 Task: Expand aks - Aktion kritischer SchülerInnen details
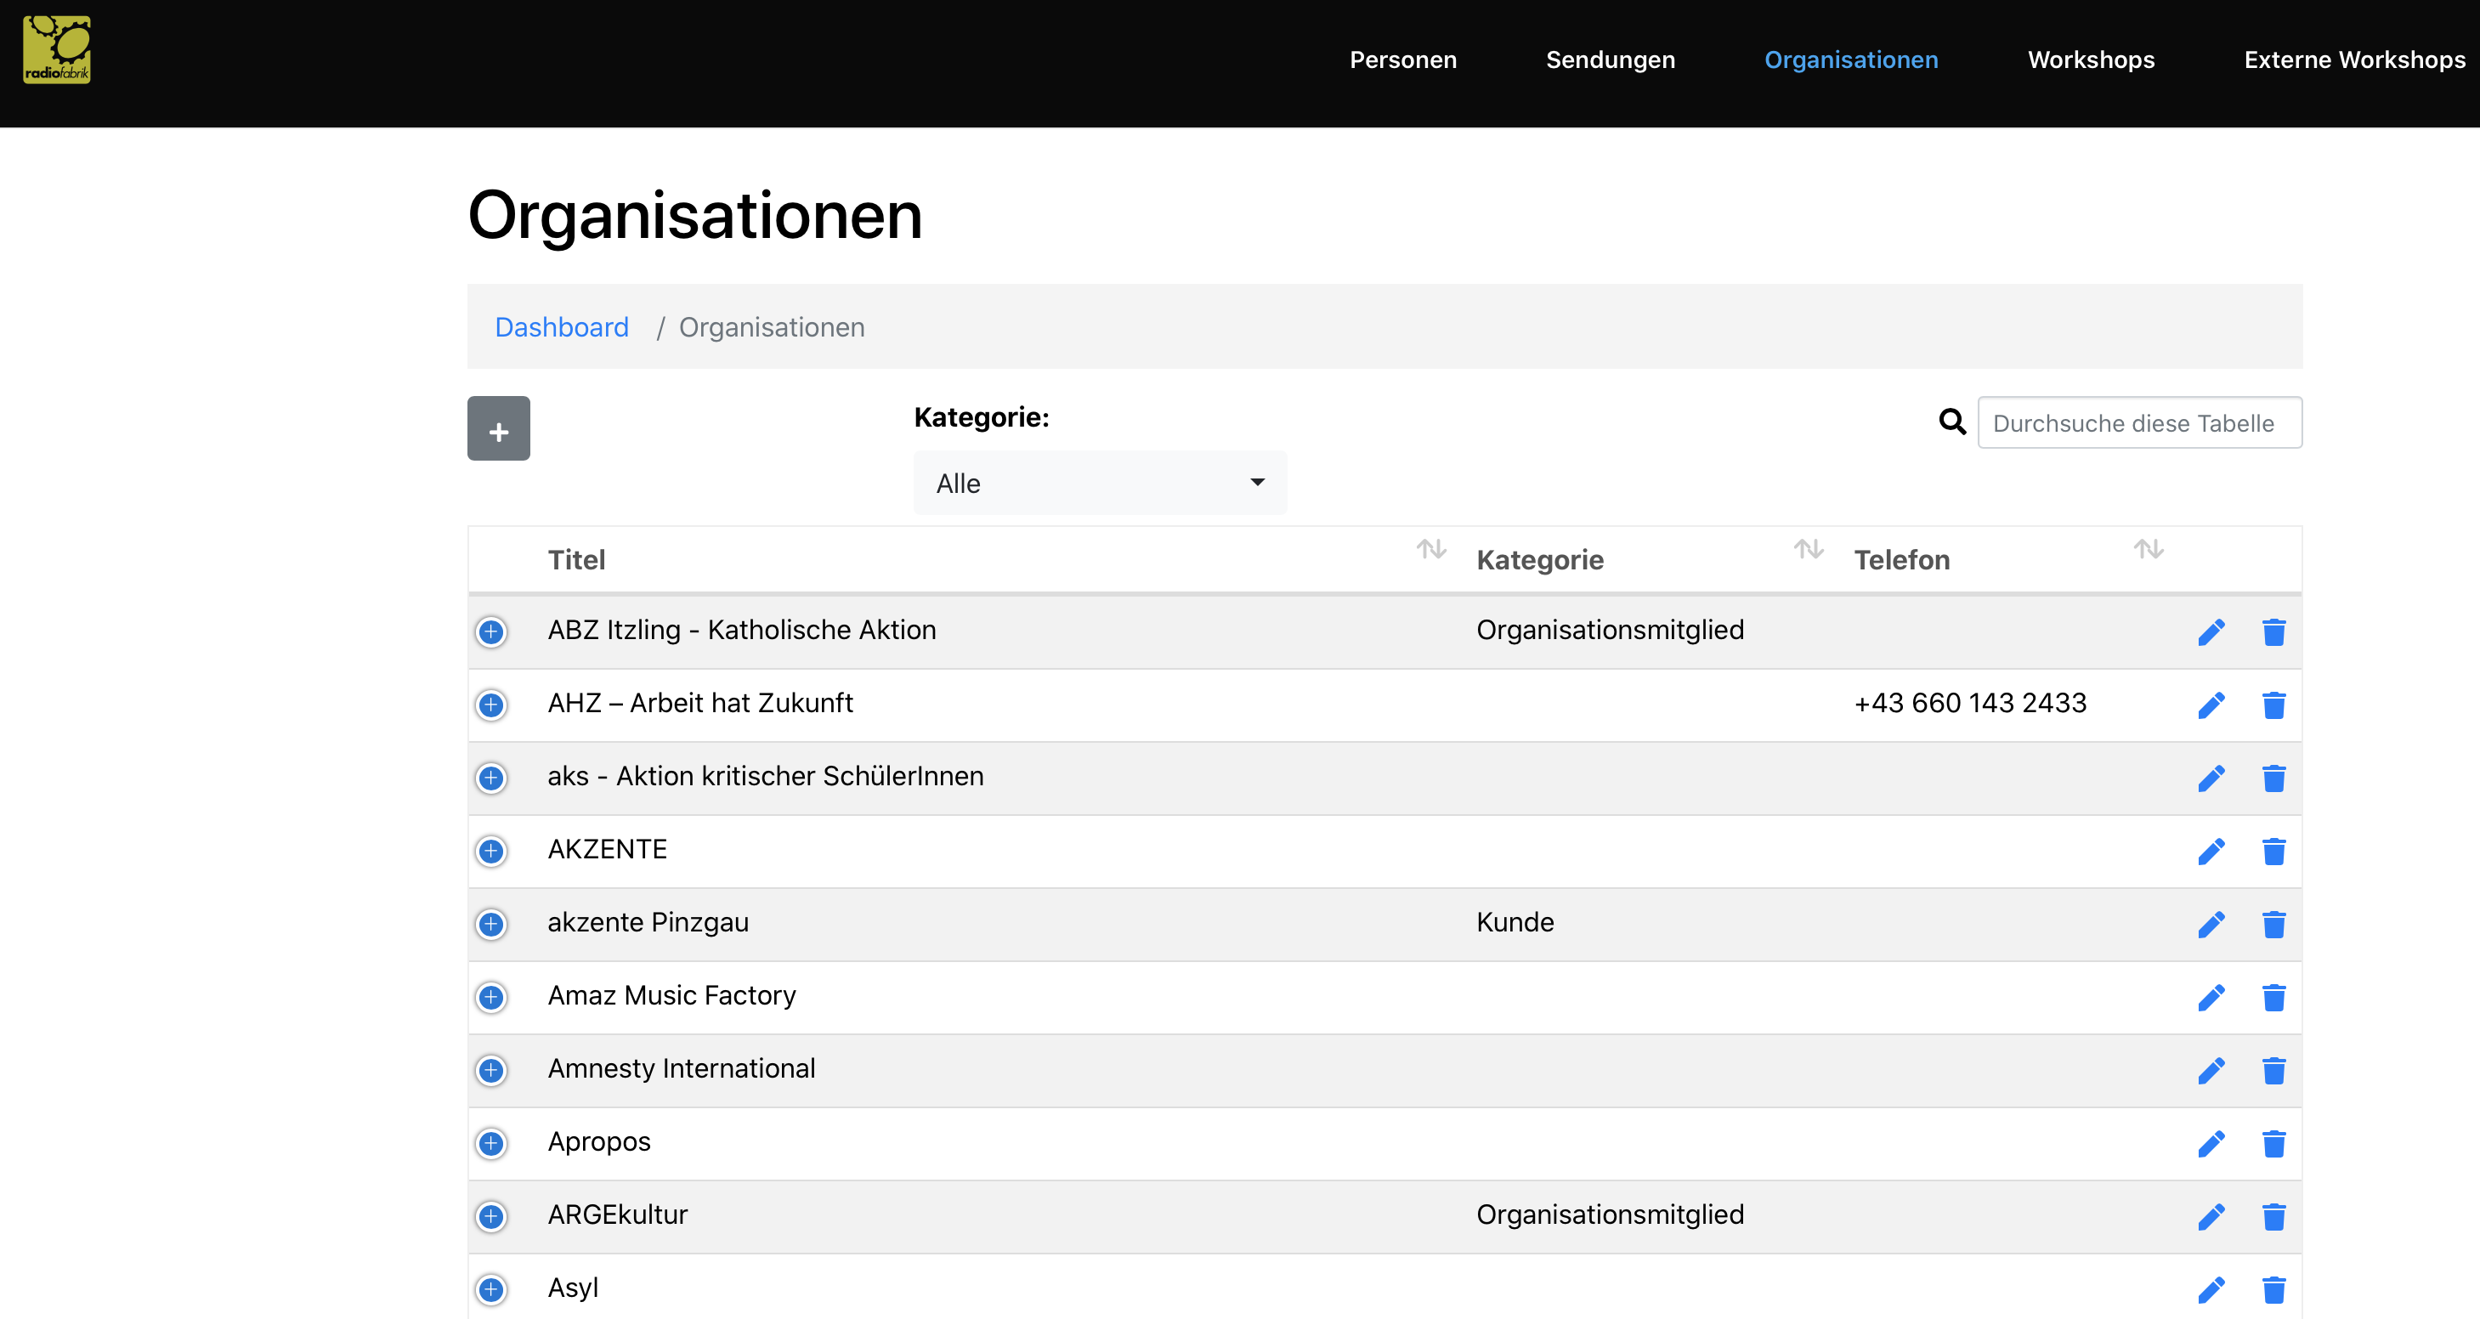click(491, 778)
